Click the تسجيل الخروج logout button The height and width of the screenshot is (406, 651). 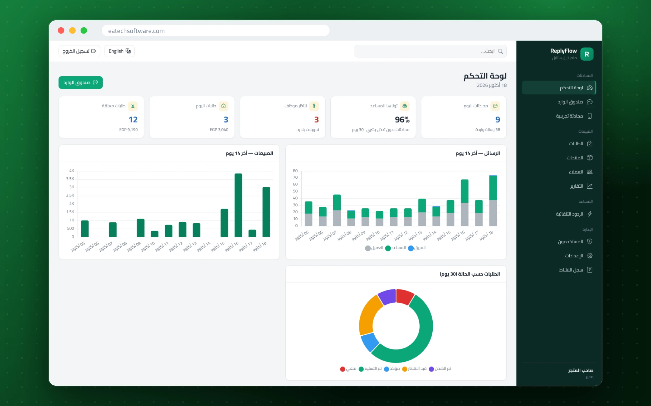[79, 51]
